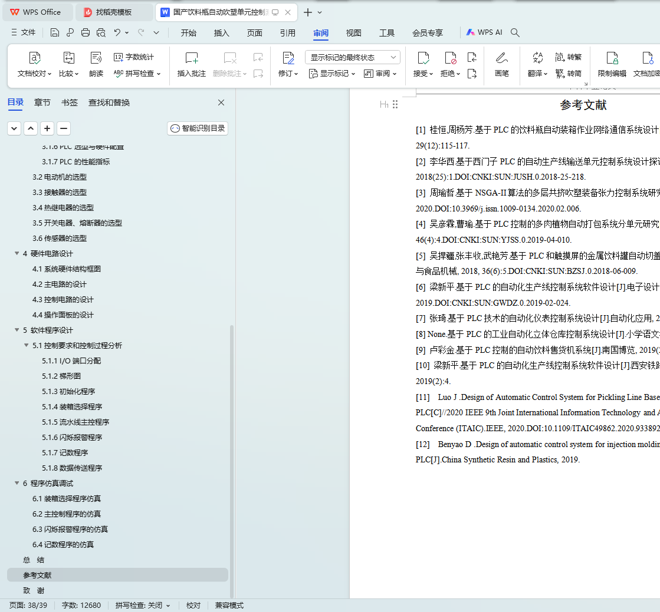Screen dimensions: 660x612
Task: Select the 画笔 pen tool
Action: (x=502, y=64)
